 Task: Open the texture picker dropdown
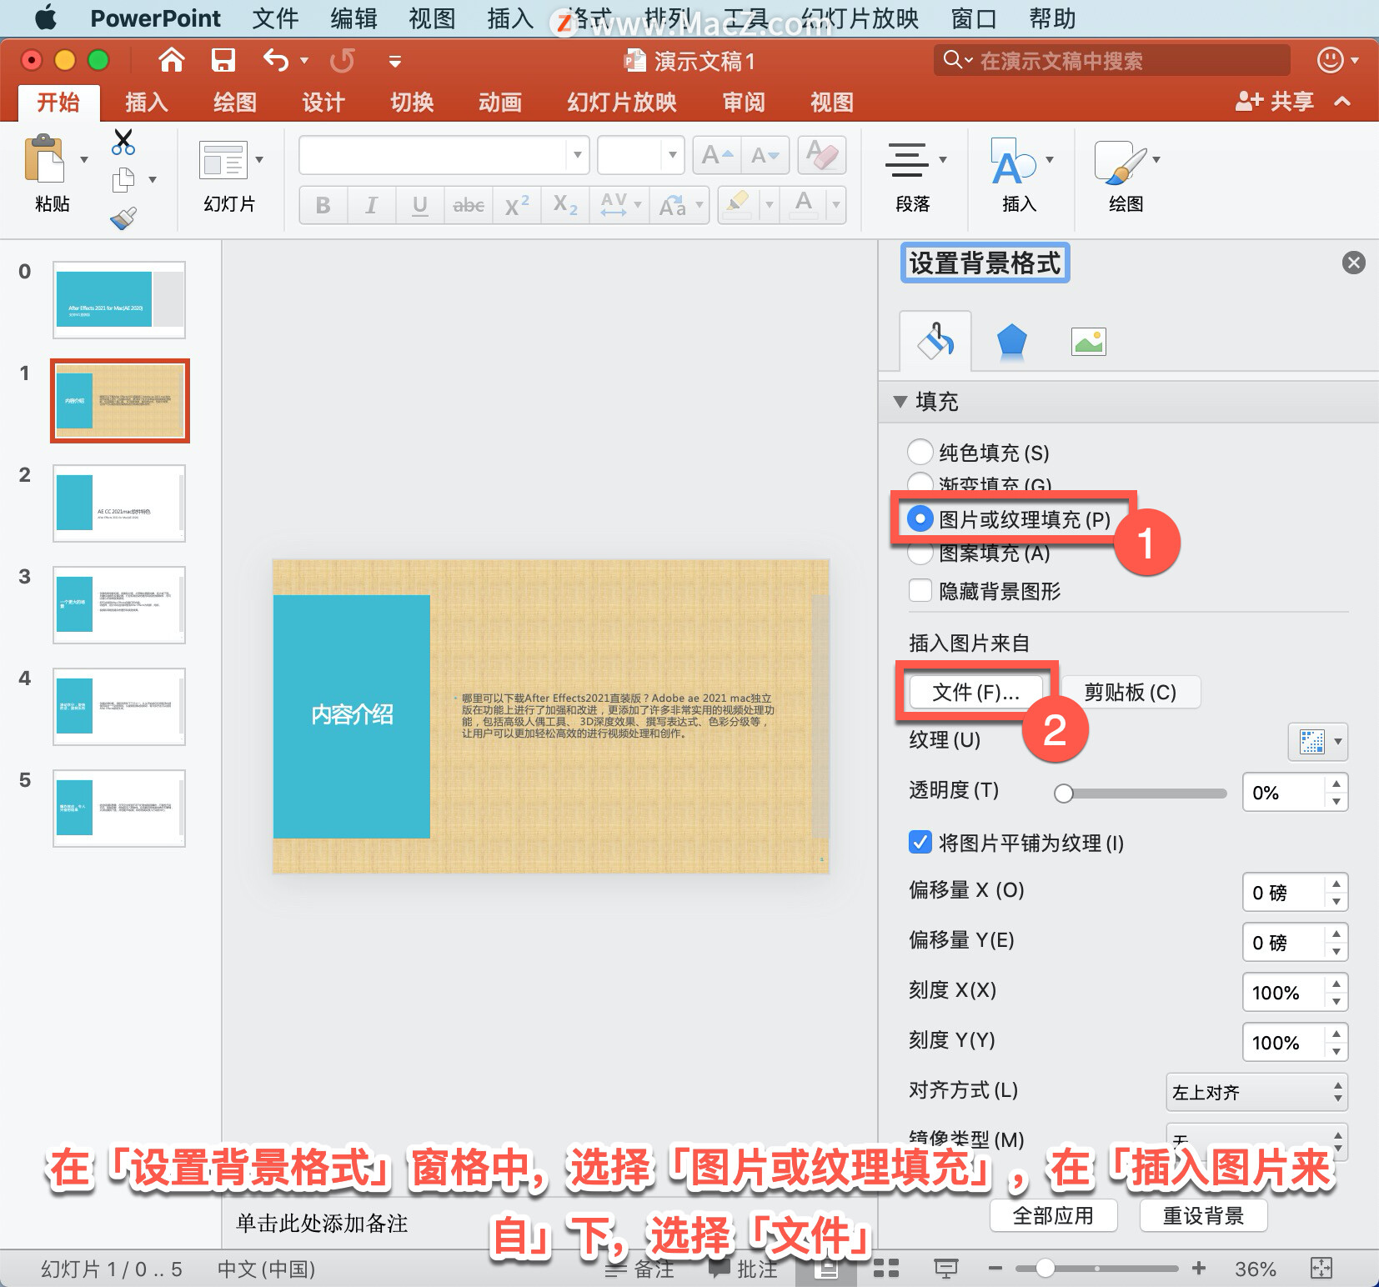tap(1318, 741)
